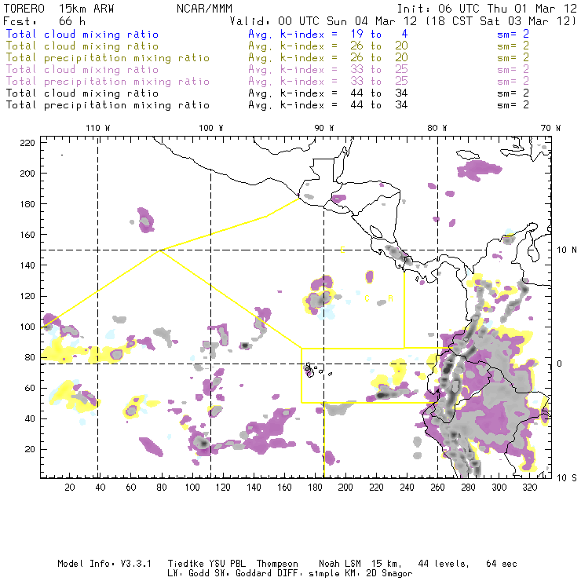Click the '10 N' latitude label

[x=567, y=250]
